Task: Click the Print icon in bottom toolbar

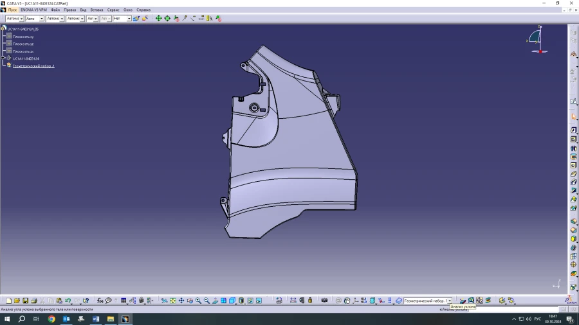Action: coord(34,301)
